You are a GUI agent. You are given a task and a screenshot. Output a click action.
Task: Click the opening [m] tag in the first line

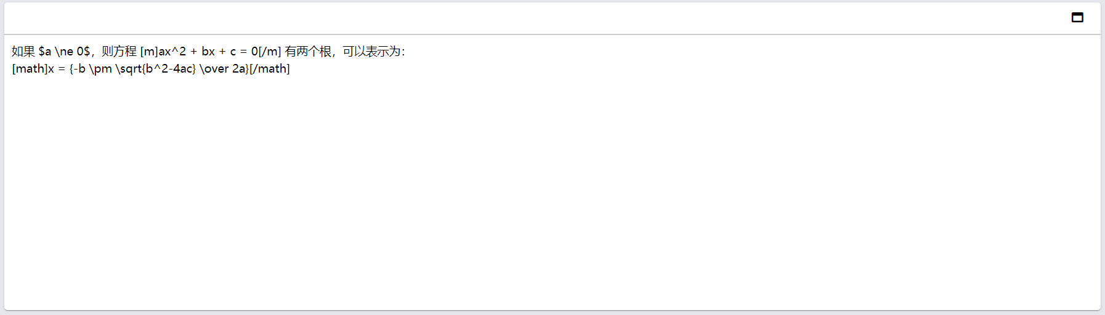pyautogui.click(x=149, y=52)
